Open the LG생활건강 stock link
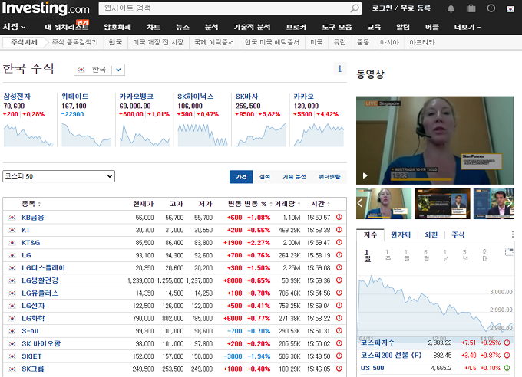The width and height of the screenshot is (522, 377). click(40, 280)
